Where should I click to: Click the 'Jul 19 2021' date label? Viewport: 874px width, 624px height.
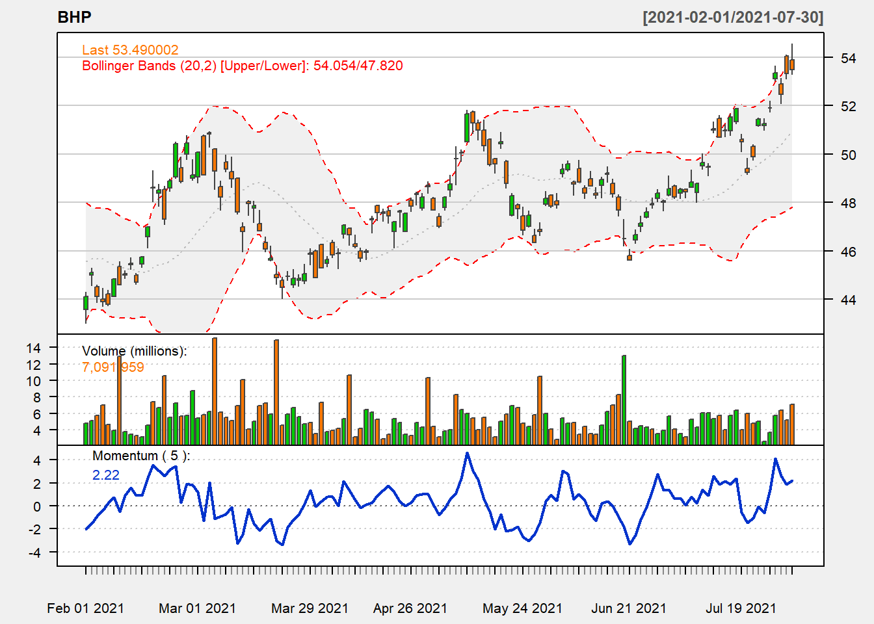[741, 608]
